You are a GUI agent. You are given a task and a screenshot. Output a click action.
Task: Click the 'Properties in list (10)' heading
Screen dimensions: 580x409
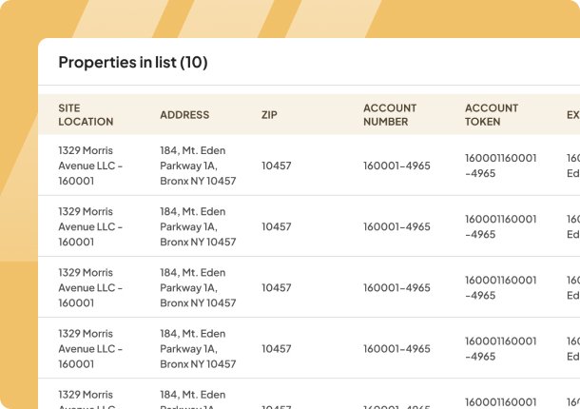point(133,63)
